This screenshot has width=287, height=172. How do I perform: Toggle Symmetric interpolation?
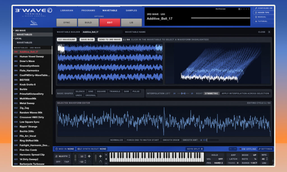211,93
